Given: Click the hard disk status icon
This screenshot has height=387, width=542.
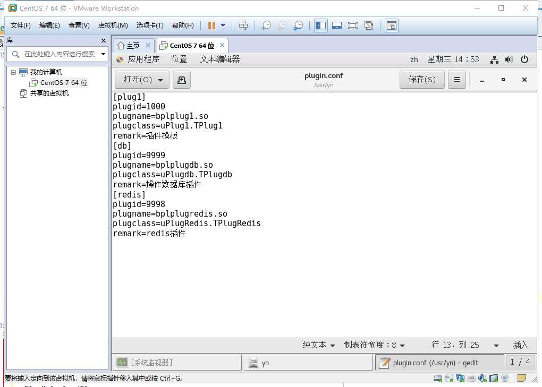Looking at the screenshot, I should tap(438, 378).
